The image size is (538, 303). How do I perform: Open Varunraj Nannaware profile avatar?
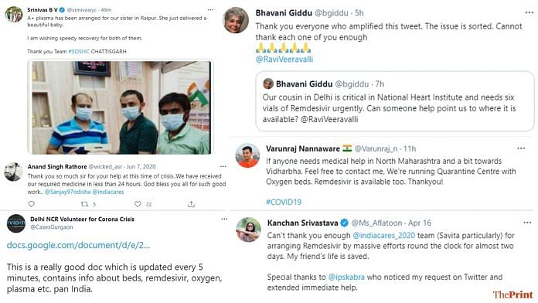click(x=247, y=155)
